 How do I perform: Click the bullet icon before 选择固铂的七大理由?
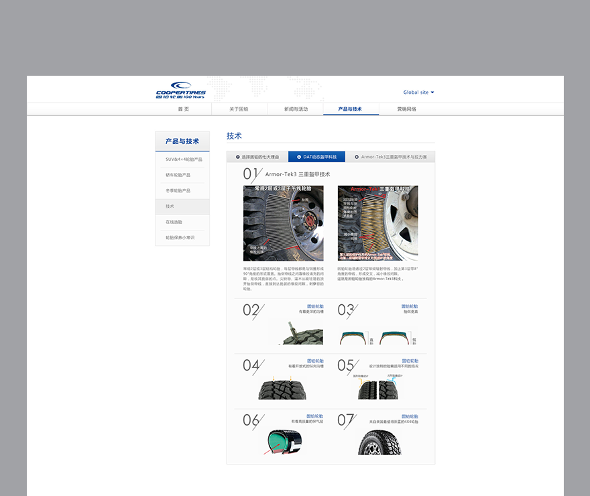click(x=238, y=157)
